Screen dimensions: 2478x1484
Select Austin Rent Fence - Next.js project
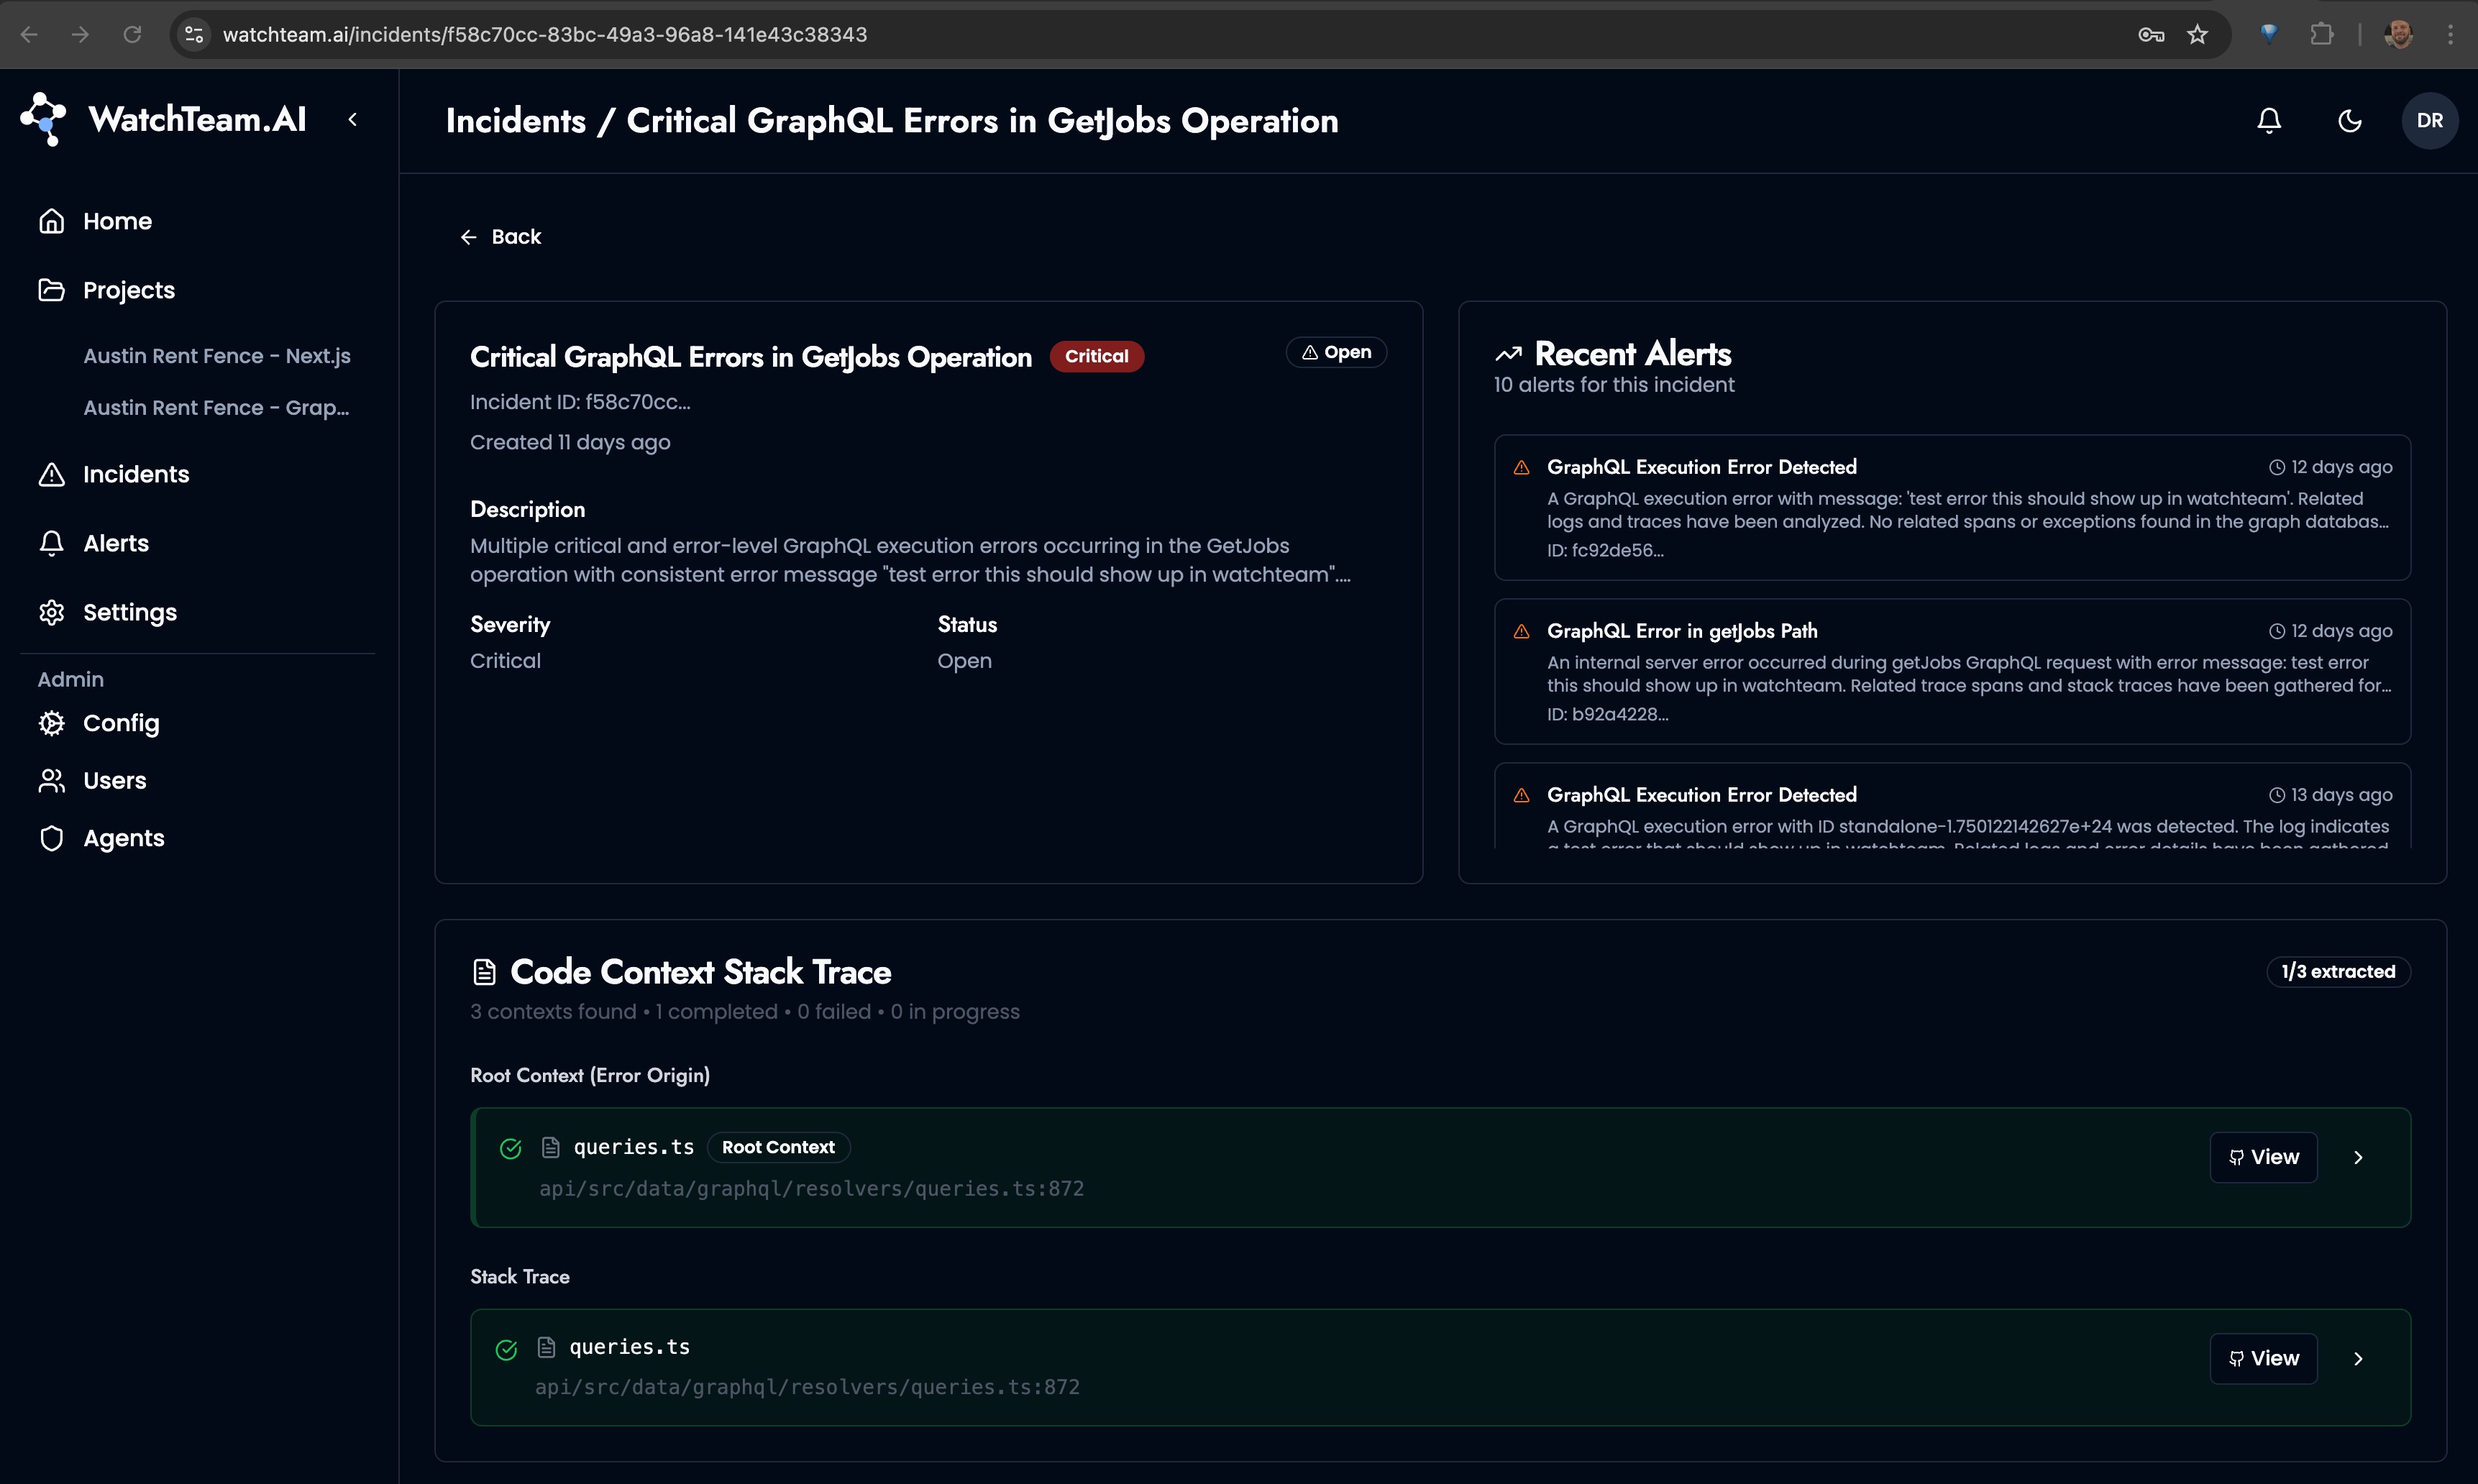pos(216,356)
